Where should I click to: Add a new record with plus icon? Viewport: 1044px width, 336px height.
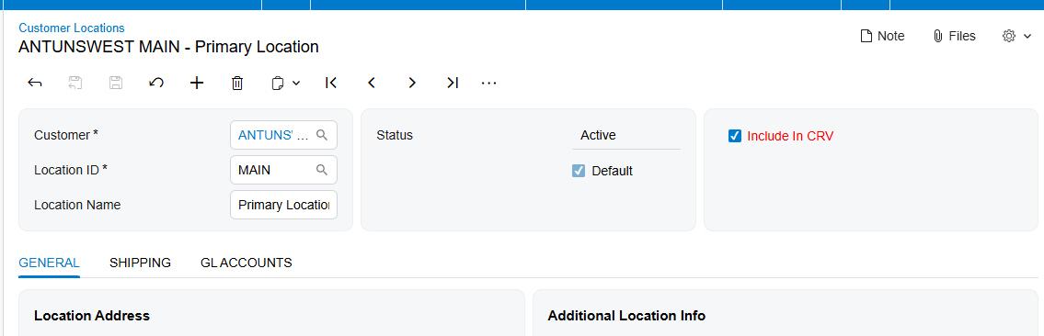197,83
